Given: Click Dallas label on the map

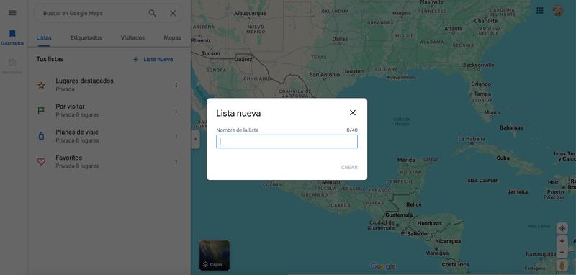Looking at the screenshot, I should pyautogui.click(x=340, y=39).
